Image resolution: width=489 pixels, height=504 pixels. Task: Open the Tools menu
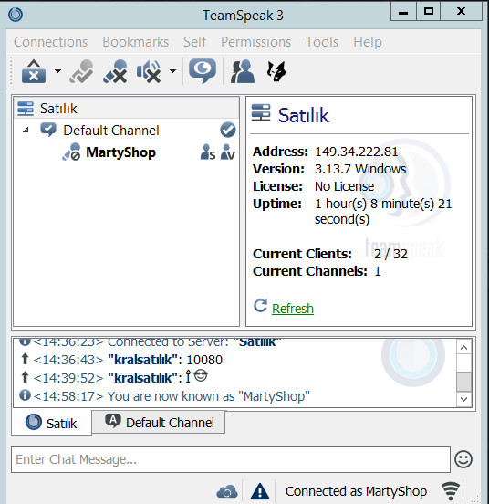click(322, 42)
